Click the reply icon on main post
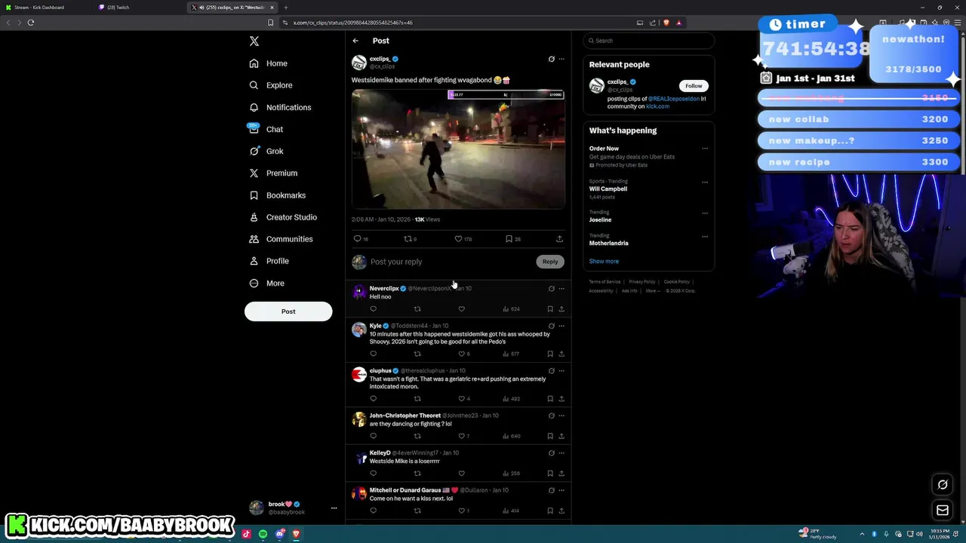 tap(357, 239)
